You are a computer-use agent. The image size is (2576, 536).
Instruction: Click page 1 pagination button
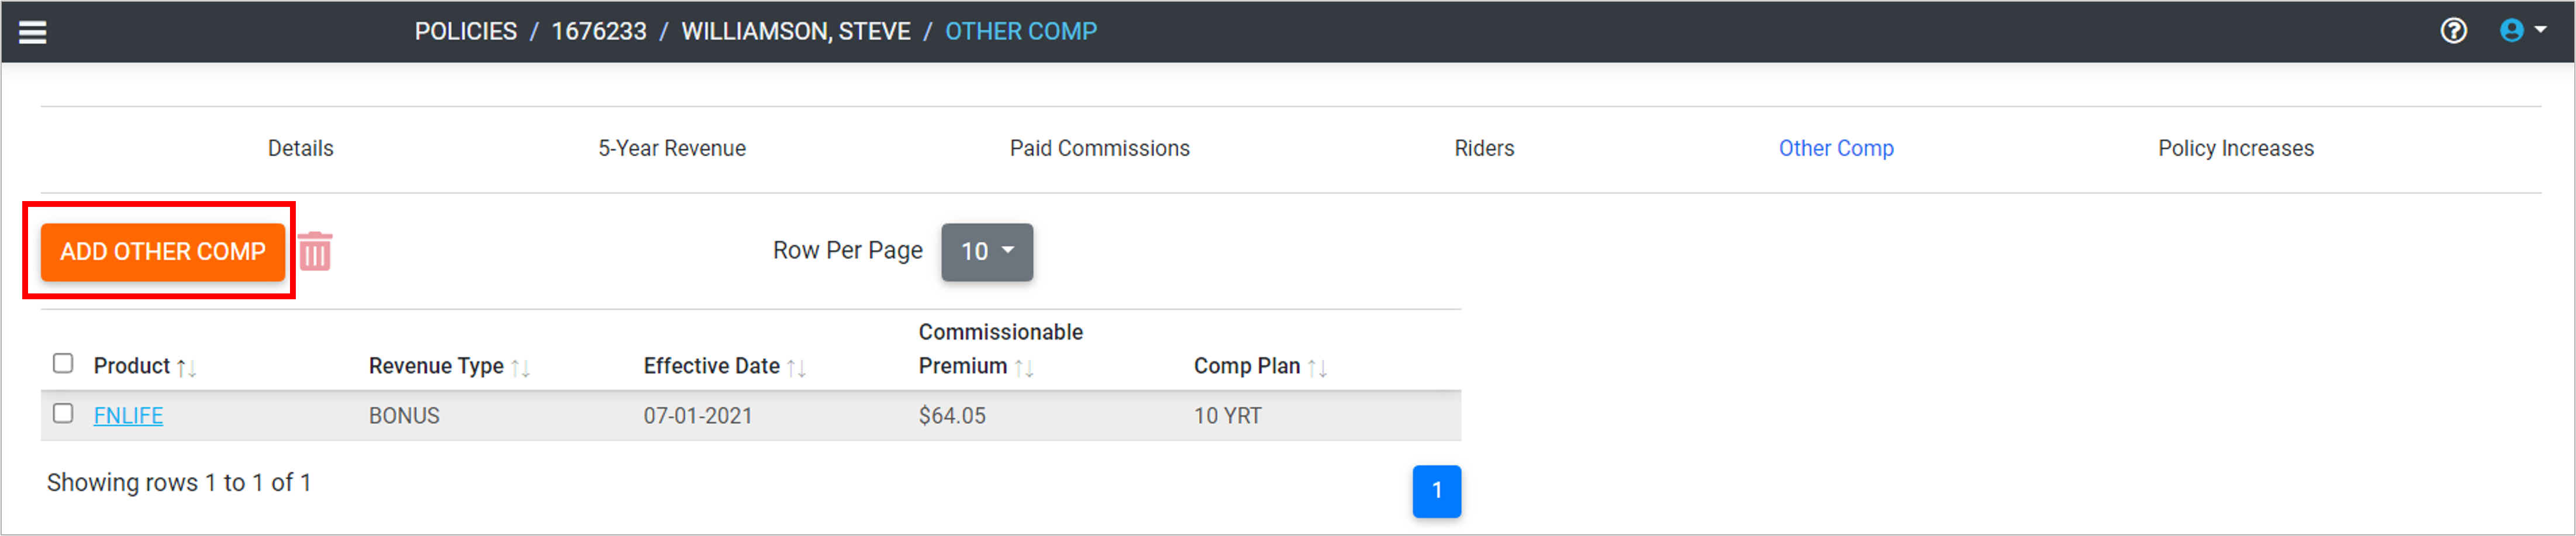1436,491
